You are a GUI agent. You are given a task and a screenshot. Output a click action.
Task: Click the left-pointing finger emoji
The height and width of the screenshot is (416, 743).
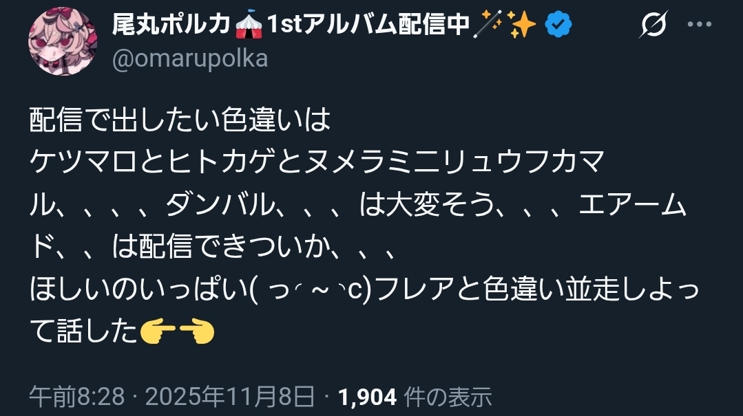click(158, 331)
